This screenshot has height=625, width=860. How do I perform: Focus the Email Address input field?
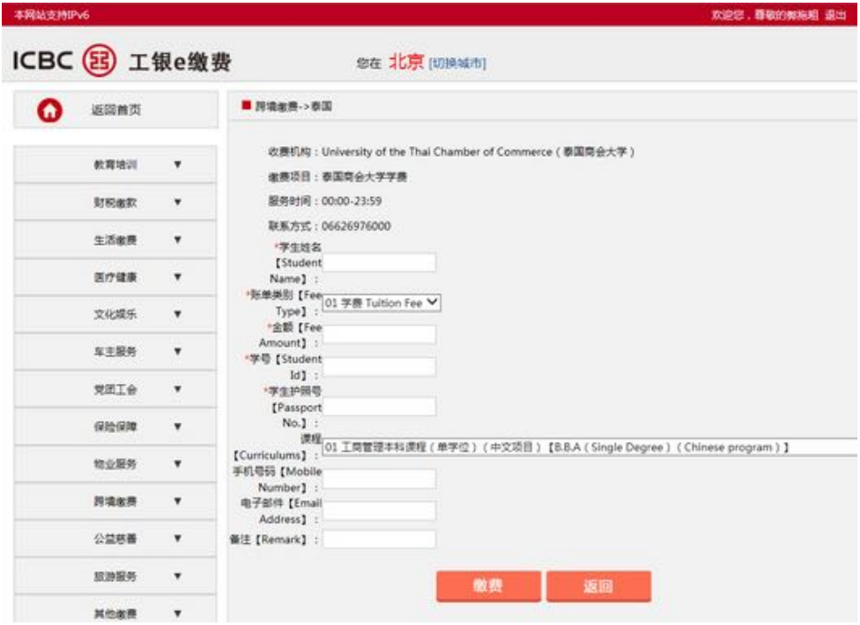[x=380, y=511]
